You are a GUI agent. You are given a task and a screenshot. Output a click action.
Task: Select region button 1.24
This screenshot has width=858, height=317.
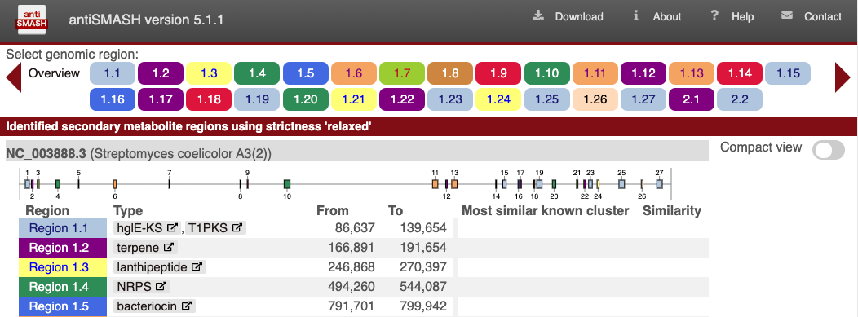499,99
